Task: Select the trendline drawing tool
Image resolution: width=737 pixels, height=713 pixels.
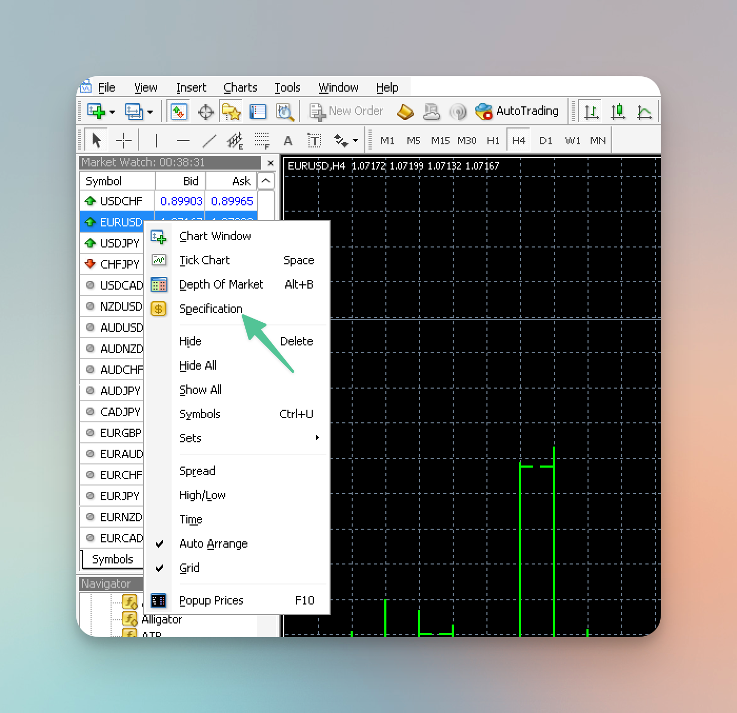Action: [x=210, y=141]
